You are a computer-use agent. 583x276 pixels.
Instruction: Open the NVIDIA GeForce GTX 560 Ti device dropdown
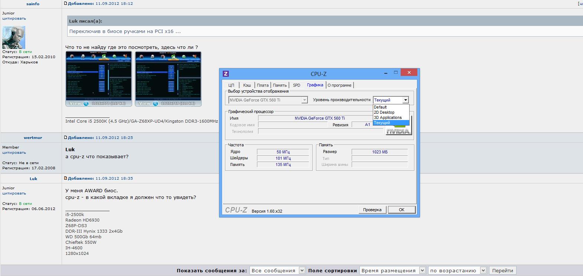[268, 100]
